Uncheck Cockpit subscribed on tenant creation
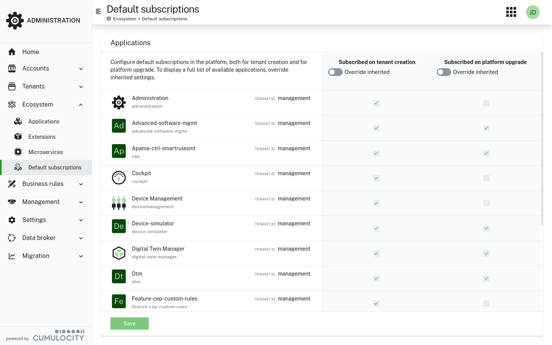Image resolution: width=552 pixels, height=345 pixels. coord(376,178)
